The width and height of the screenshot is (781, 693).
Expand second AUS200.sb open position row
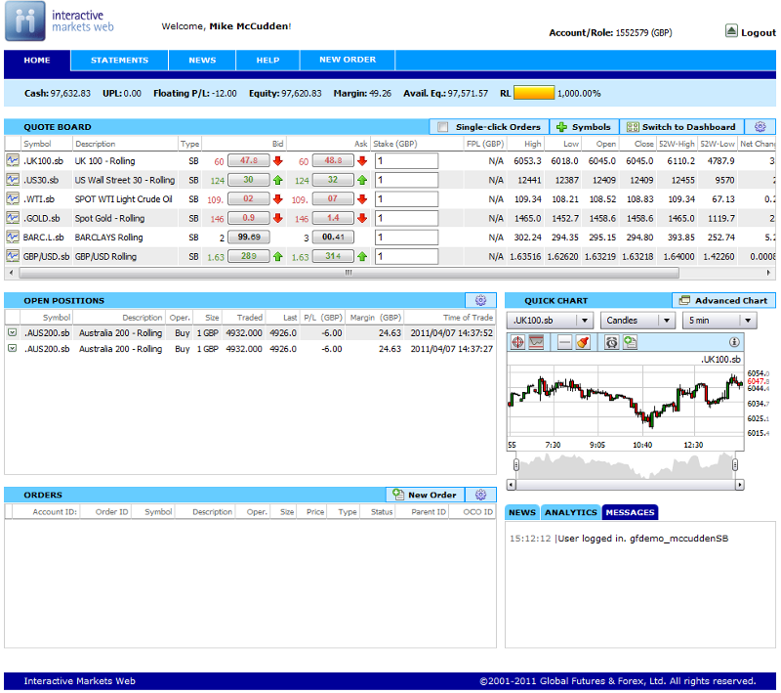[13, 349]
